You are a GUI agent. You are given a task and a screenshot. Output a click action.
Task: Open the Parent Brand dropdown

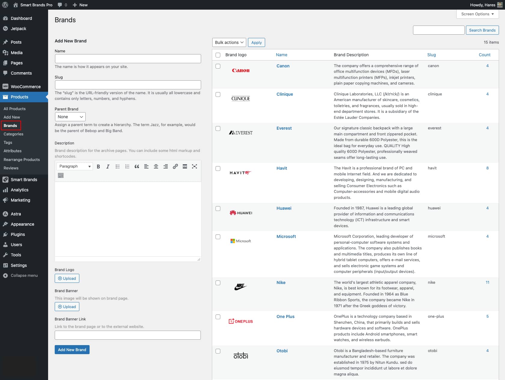point(70,117)
